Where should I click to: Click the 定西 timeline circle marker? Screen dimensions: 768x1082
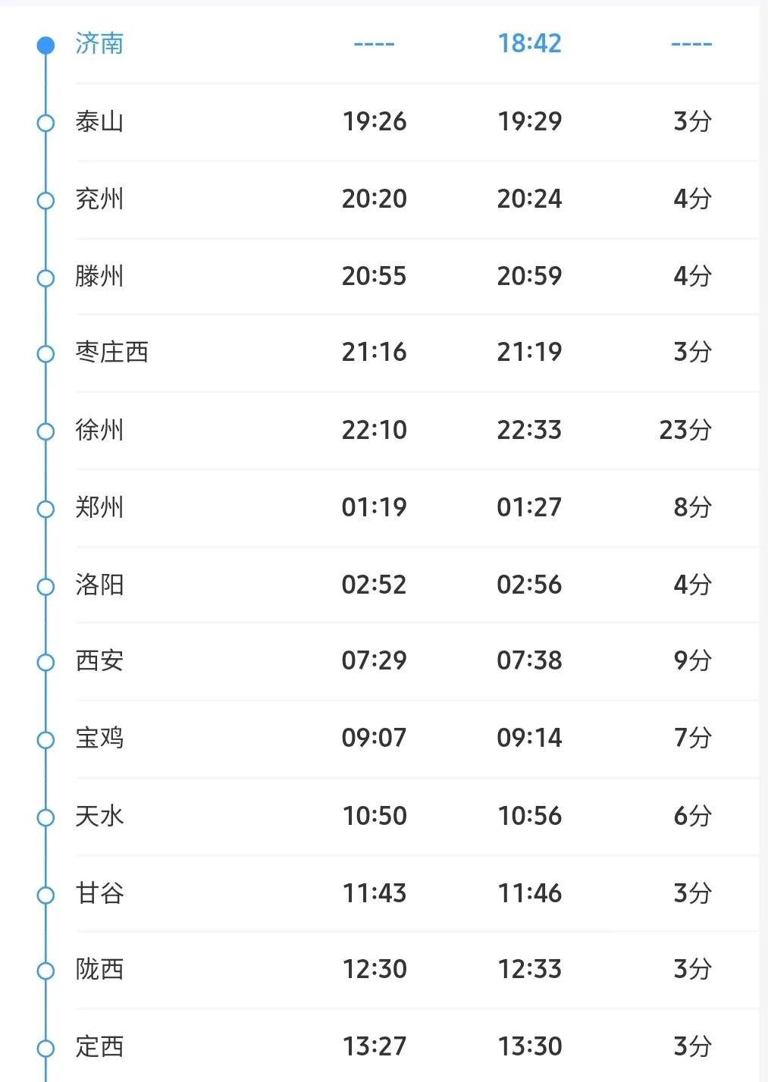click(x=46, y=1048)
